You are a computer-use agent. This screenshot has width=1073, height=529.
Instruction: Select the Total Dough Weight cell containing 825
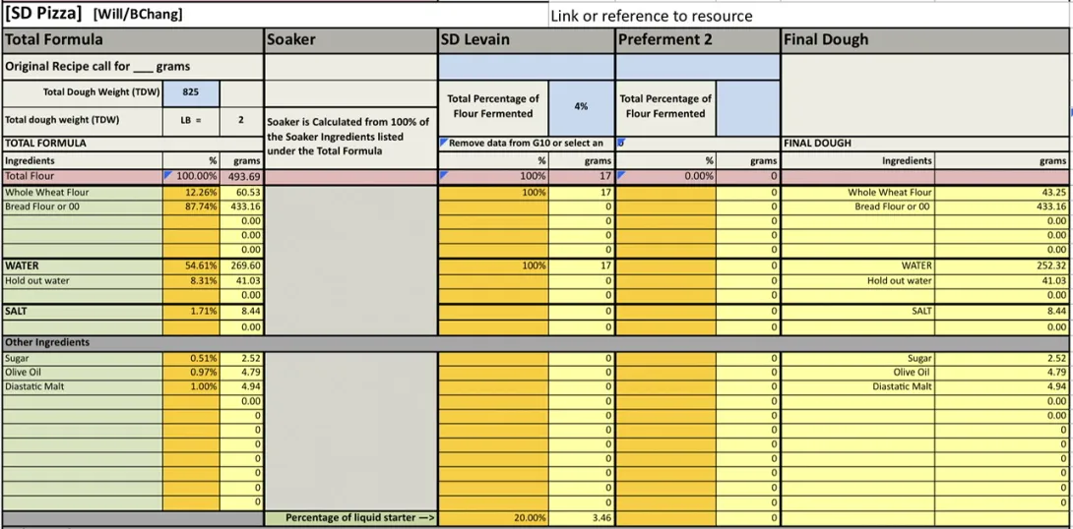click(x=191, y=92)
